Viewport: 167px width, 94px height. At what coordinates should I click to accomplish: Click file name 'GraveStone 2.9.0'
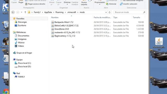62,29
